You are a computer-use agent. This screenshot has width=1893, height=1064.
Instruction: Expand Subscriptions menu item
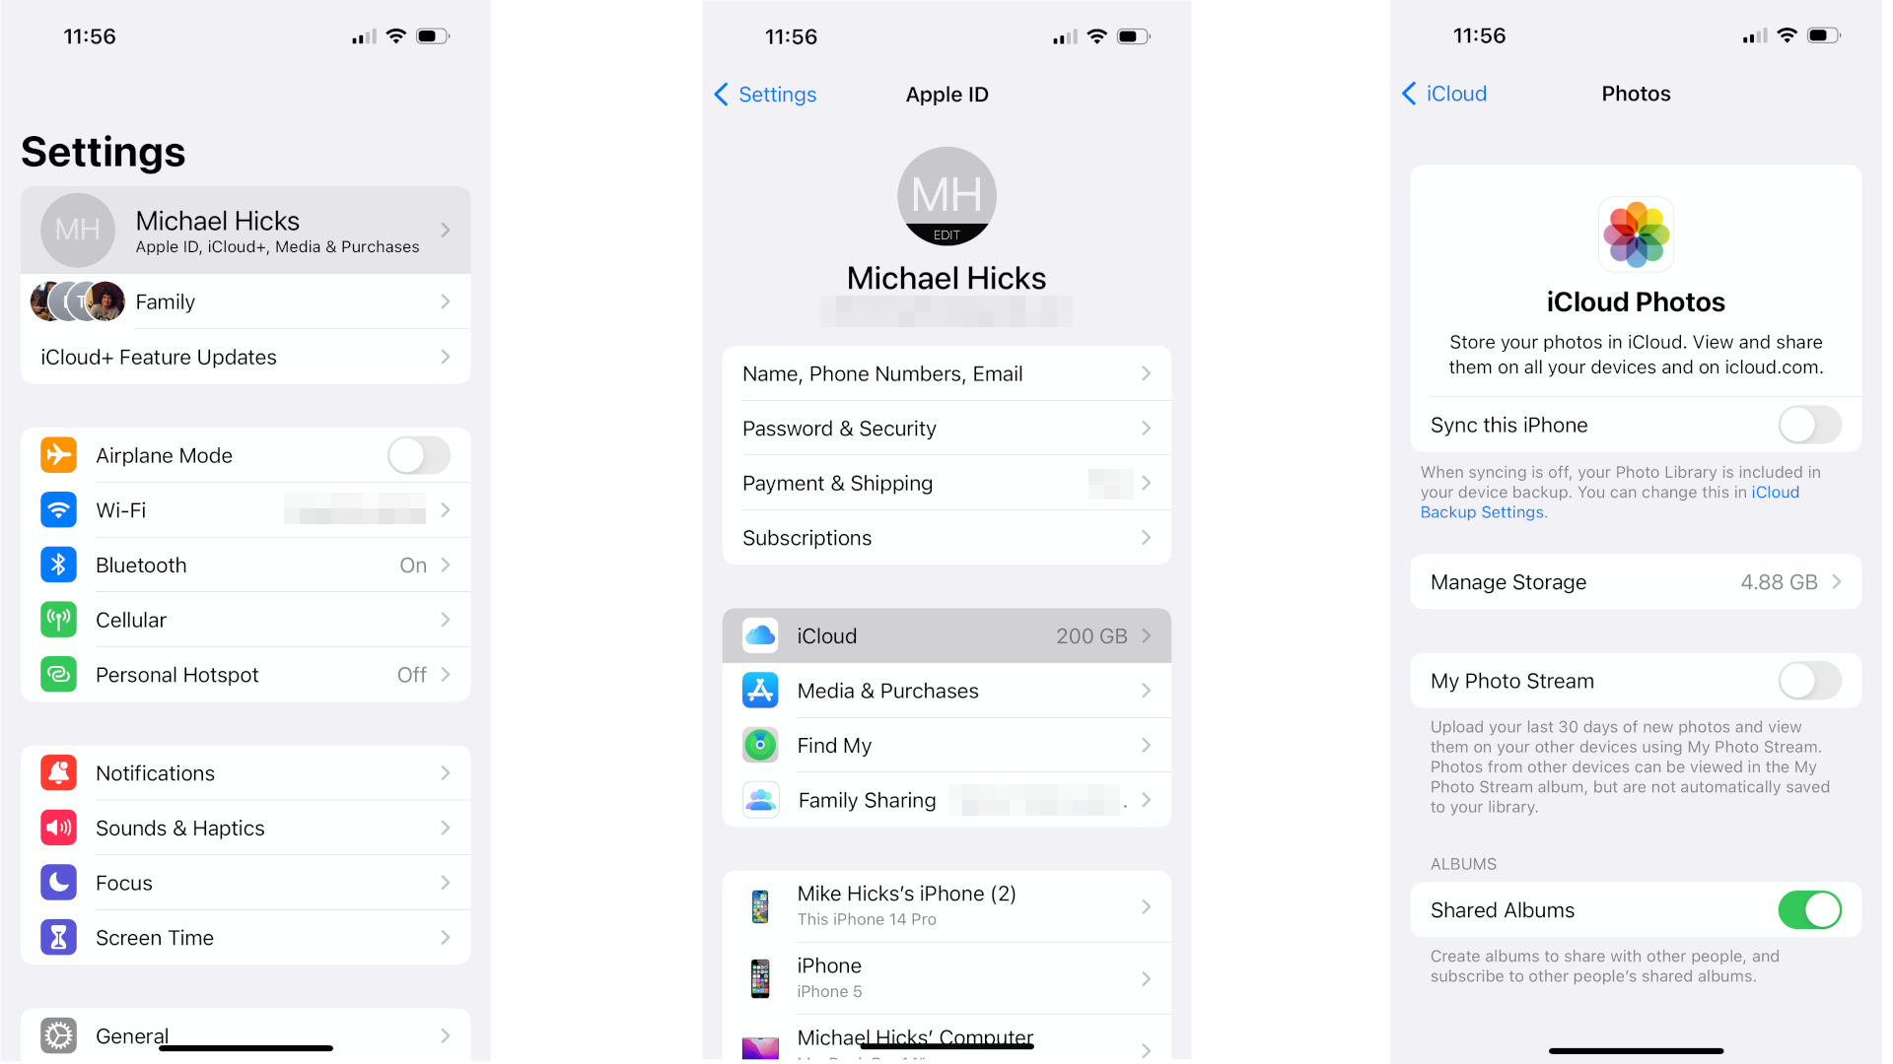click(x=946, y=537)
